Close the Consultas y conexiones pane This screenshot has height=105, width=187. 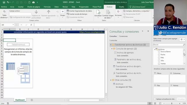pos(148,31)
